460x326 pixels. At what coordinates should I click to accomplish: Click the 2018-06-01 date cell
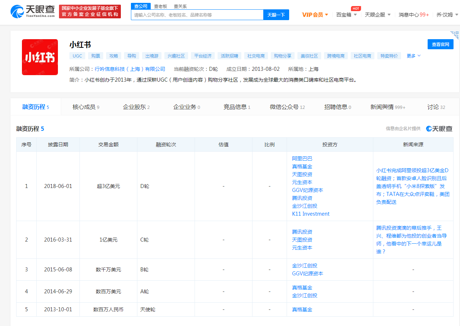(x=58, y=186)
